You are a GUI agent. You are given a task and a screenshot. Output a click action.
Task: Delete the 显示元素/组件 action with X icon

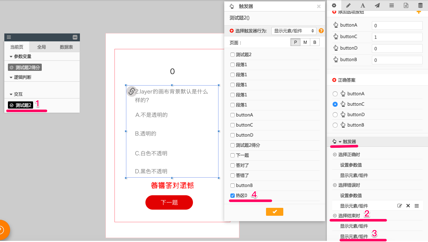(408, 206)
